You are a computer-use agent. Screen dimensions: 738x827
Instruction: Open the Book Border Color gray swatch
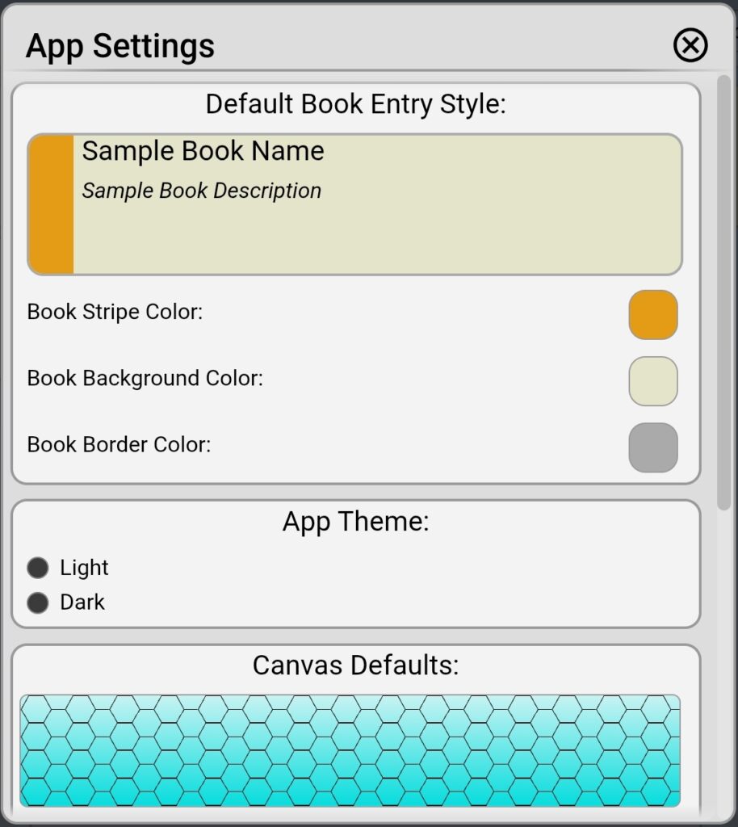(x=653, y=447)
